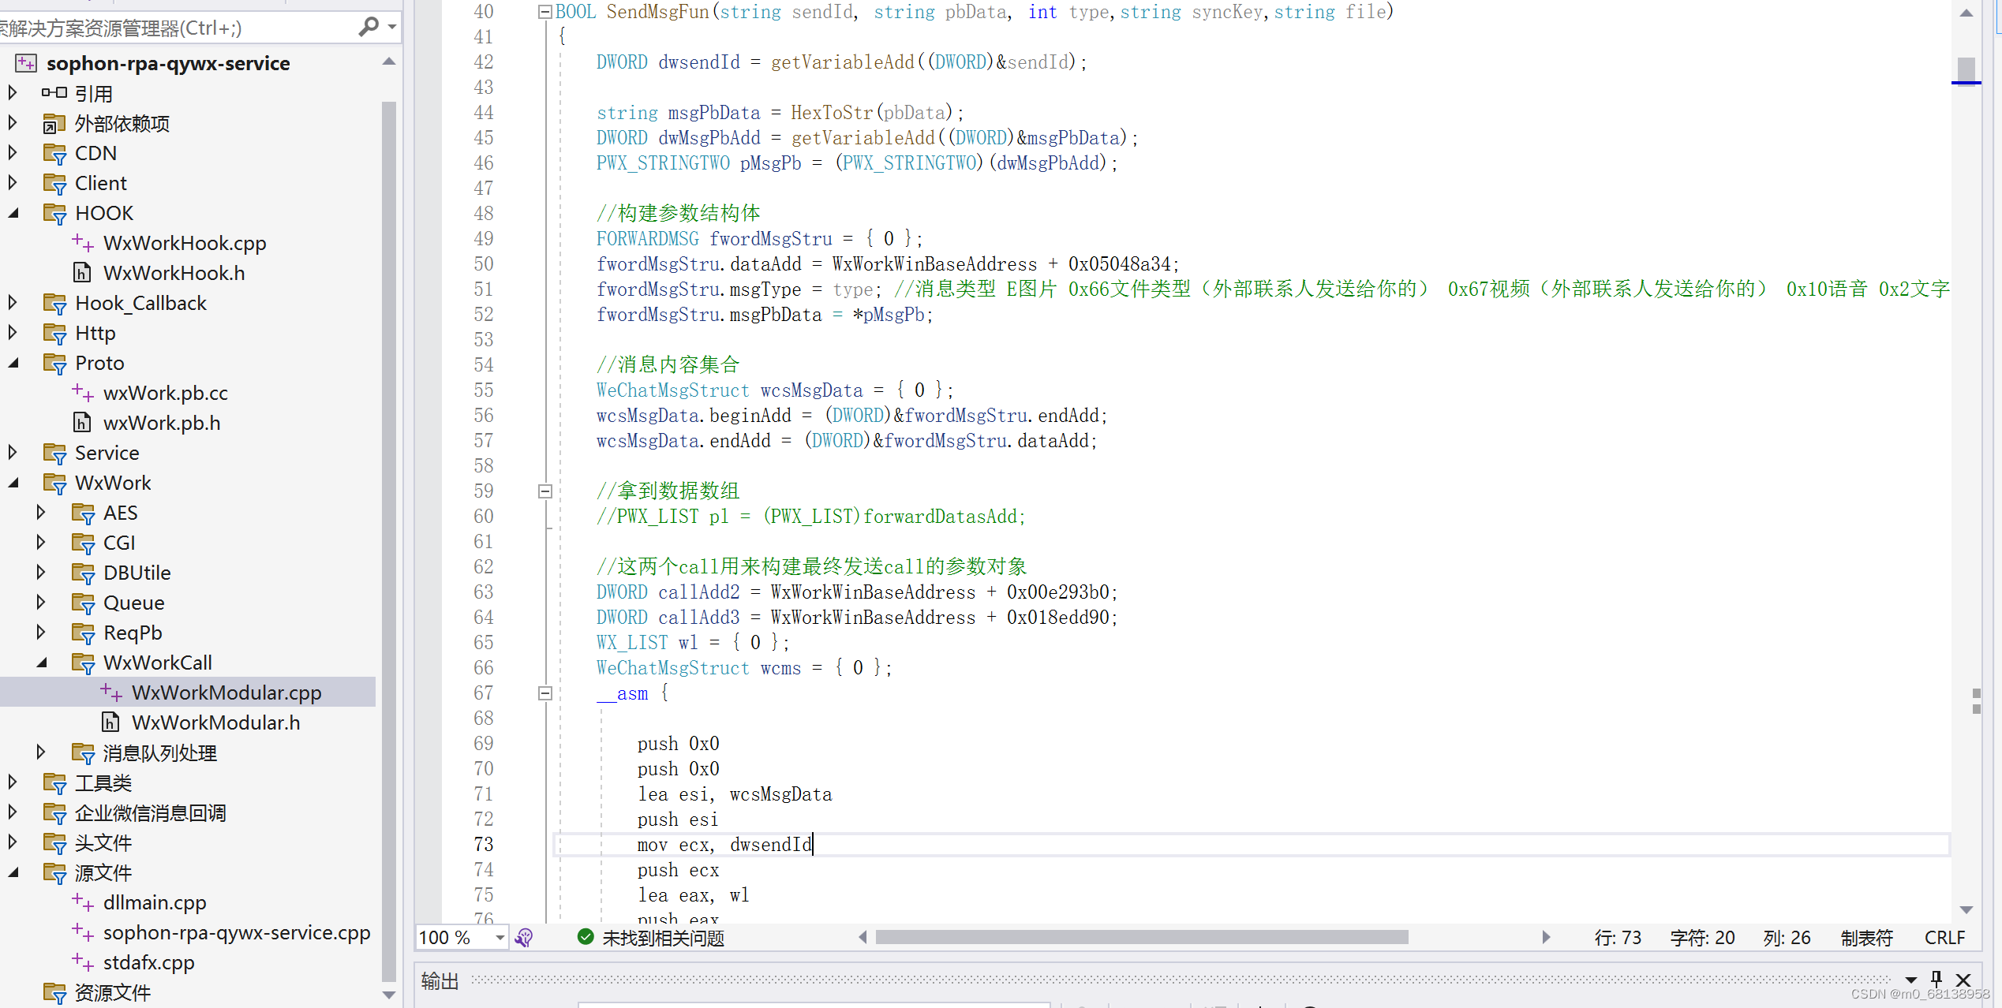Open the 100 % zoom dropdown
The image size is (2002, 1008).
(x=500, y=938)
